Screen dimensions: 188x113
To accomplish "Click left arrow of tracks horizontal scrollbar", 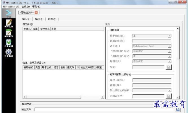I will coord(25,97).
